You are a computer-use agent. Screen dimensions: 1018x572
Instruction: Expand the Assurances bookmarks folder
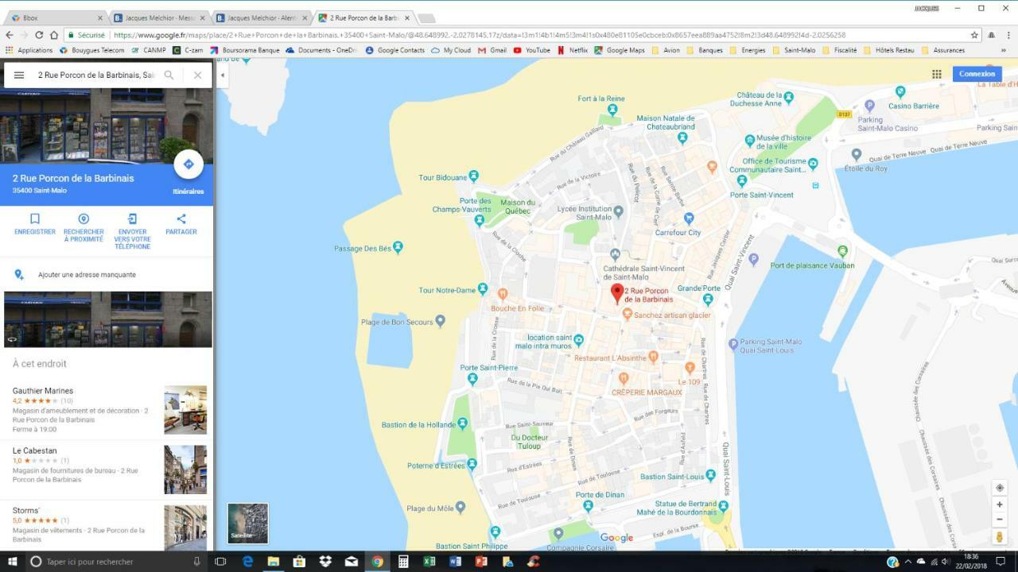coord(942,50)
